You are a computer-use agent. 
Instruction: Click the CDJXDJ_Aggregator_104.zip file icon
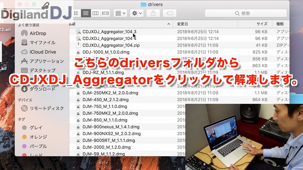click(78, 45)
